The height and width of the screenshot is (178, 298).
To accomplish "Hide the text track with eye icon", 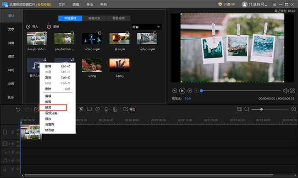I will coord(18,152).
